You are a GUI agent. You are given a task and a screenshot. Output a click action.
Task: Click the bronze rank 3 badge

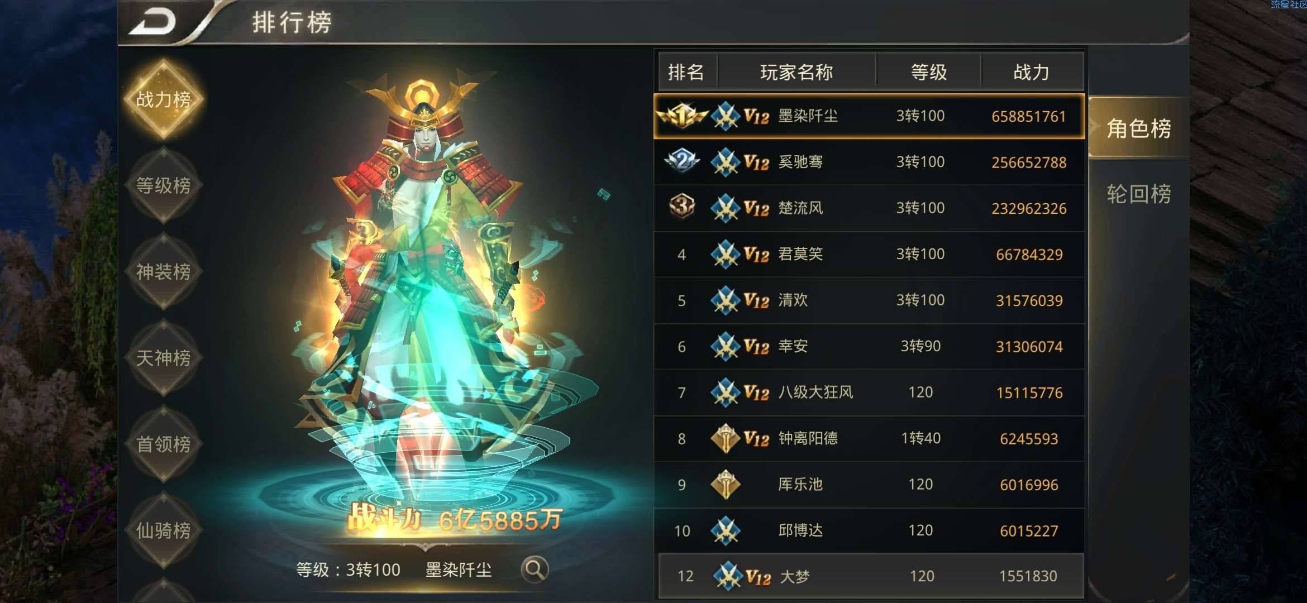(682, 207)
